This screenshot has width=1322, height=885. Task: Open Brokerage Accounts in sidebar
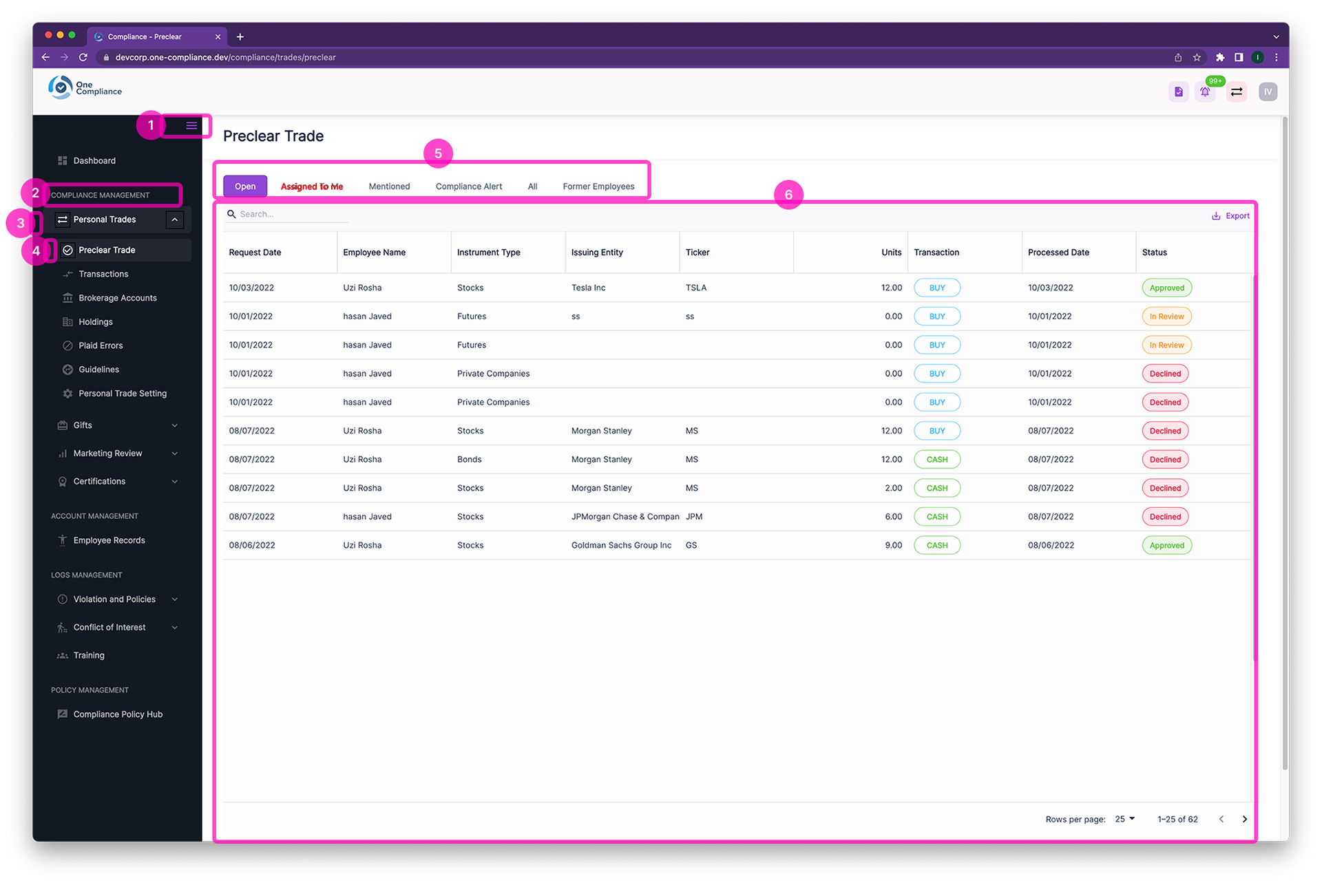117,298
